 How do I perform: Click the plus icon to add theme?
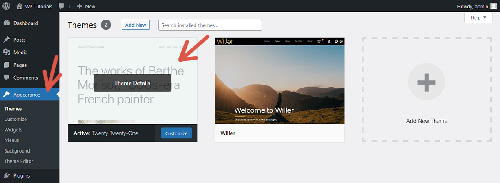(427, 82)
